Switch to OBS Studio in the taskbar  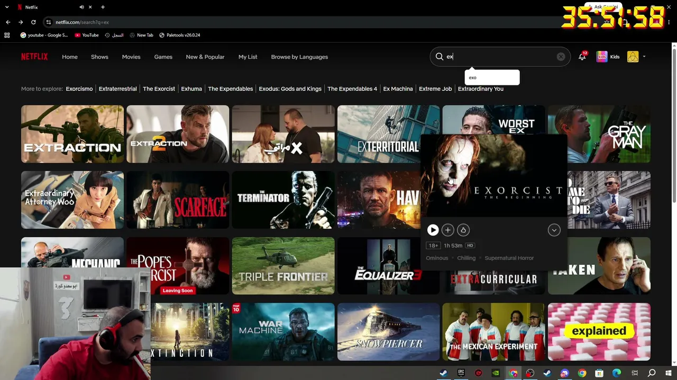(x=530, y=373)
